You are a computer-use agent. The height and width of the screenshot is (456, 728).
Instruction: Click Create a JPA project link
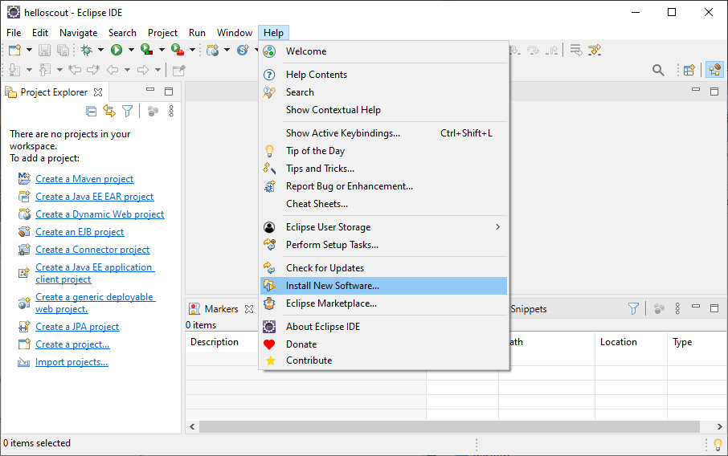[x=77, y=327]
